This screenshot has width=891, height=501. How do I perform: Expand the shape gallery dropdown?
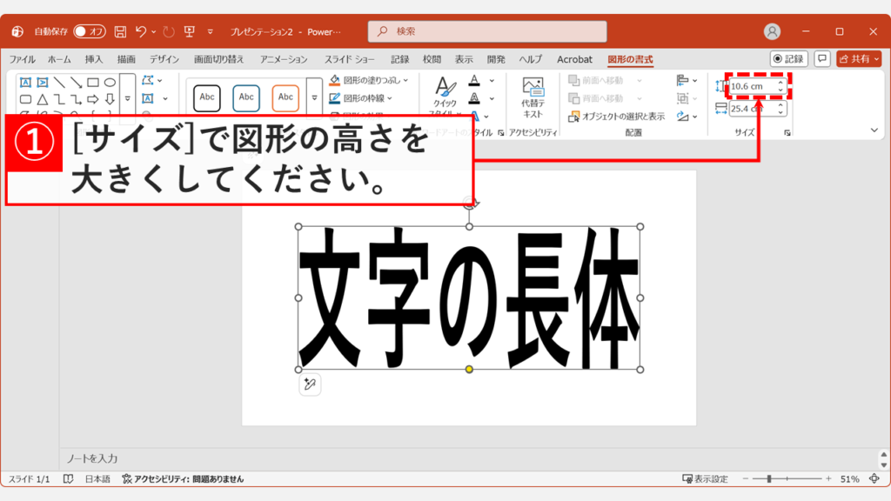tap(128, 98)
